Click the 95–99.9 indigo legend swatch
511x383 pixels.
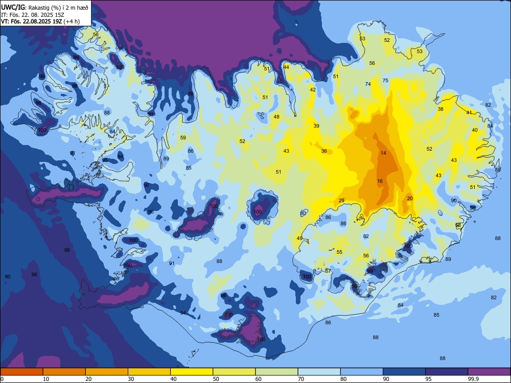click(x=447, y=372)
